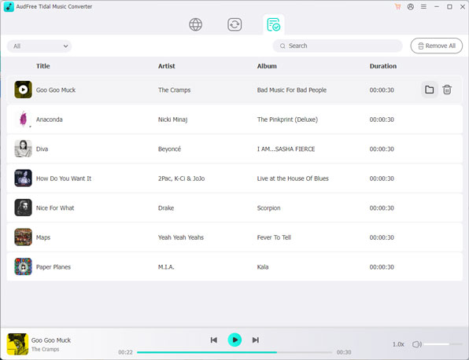Sort by the Artist column header
469x360 pixels.
(167, 66)
